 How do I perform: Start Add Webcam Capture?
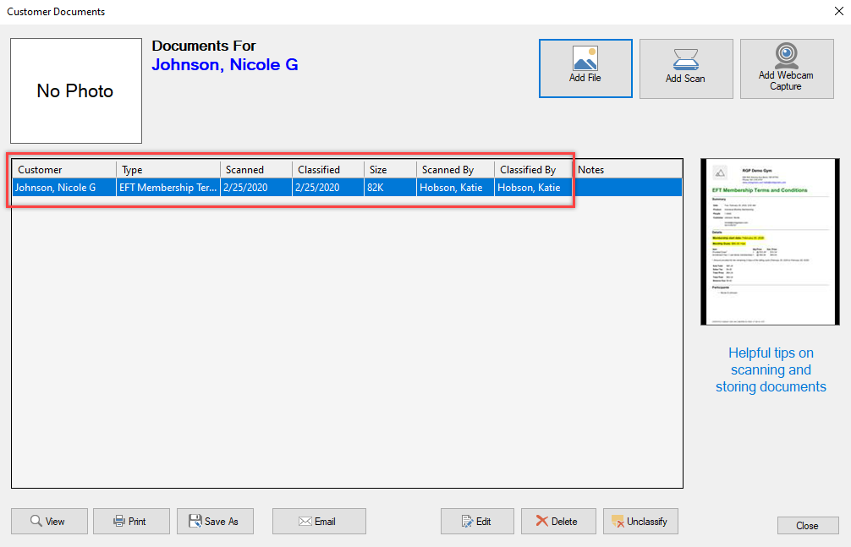[787, 68]
